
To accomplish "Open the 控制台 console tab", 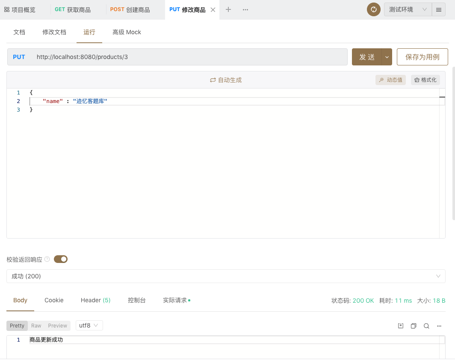I will click(137, 300).
